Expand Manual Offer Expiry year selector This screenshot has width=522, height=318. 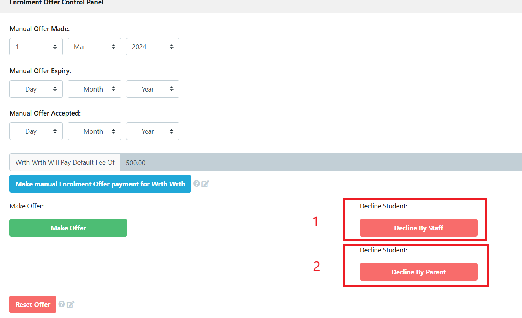point(152,89)
